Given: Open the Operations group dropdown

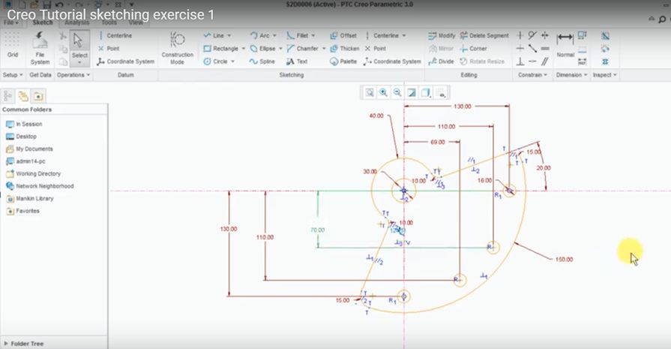Looking at the screenshot, I should tap(73, 75).
